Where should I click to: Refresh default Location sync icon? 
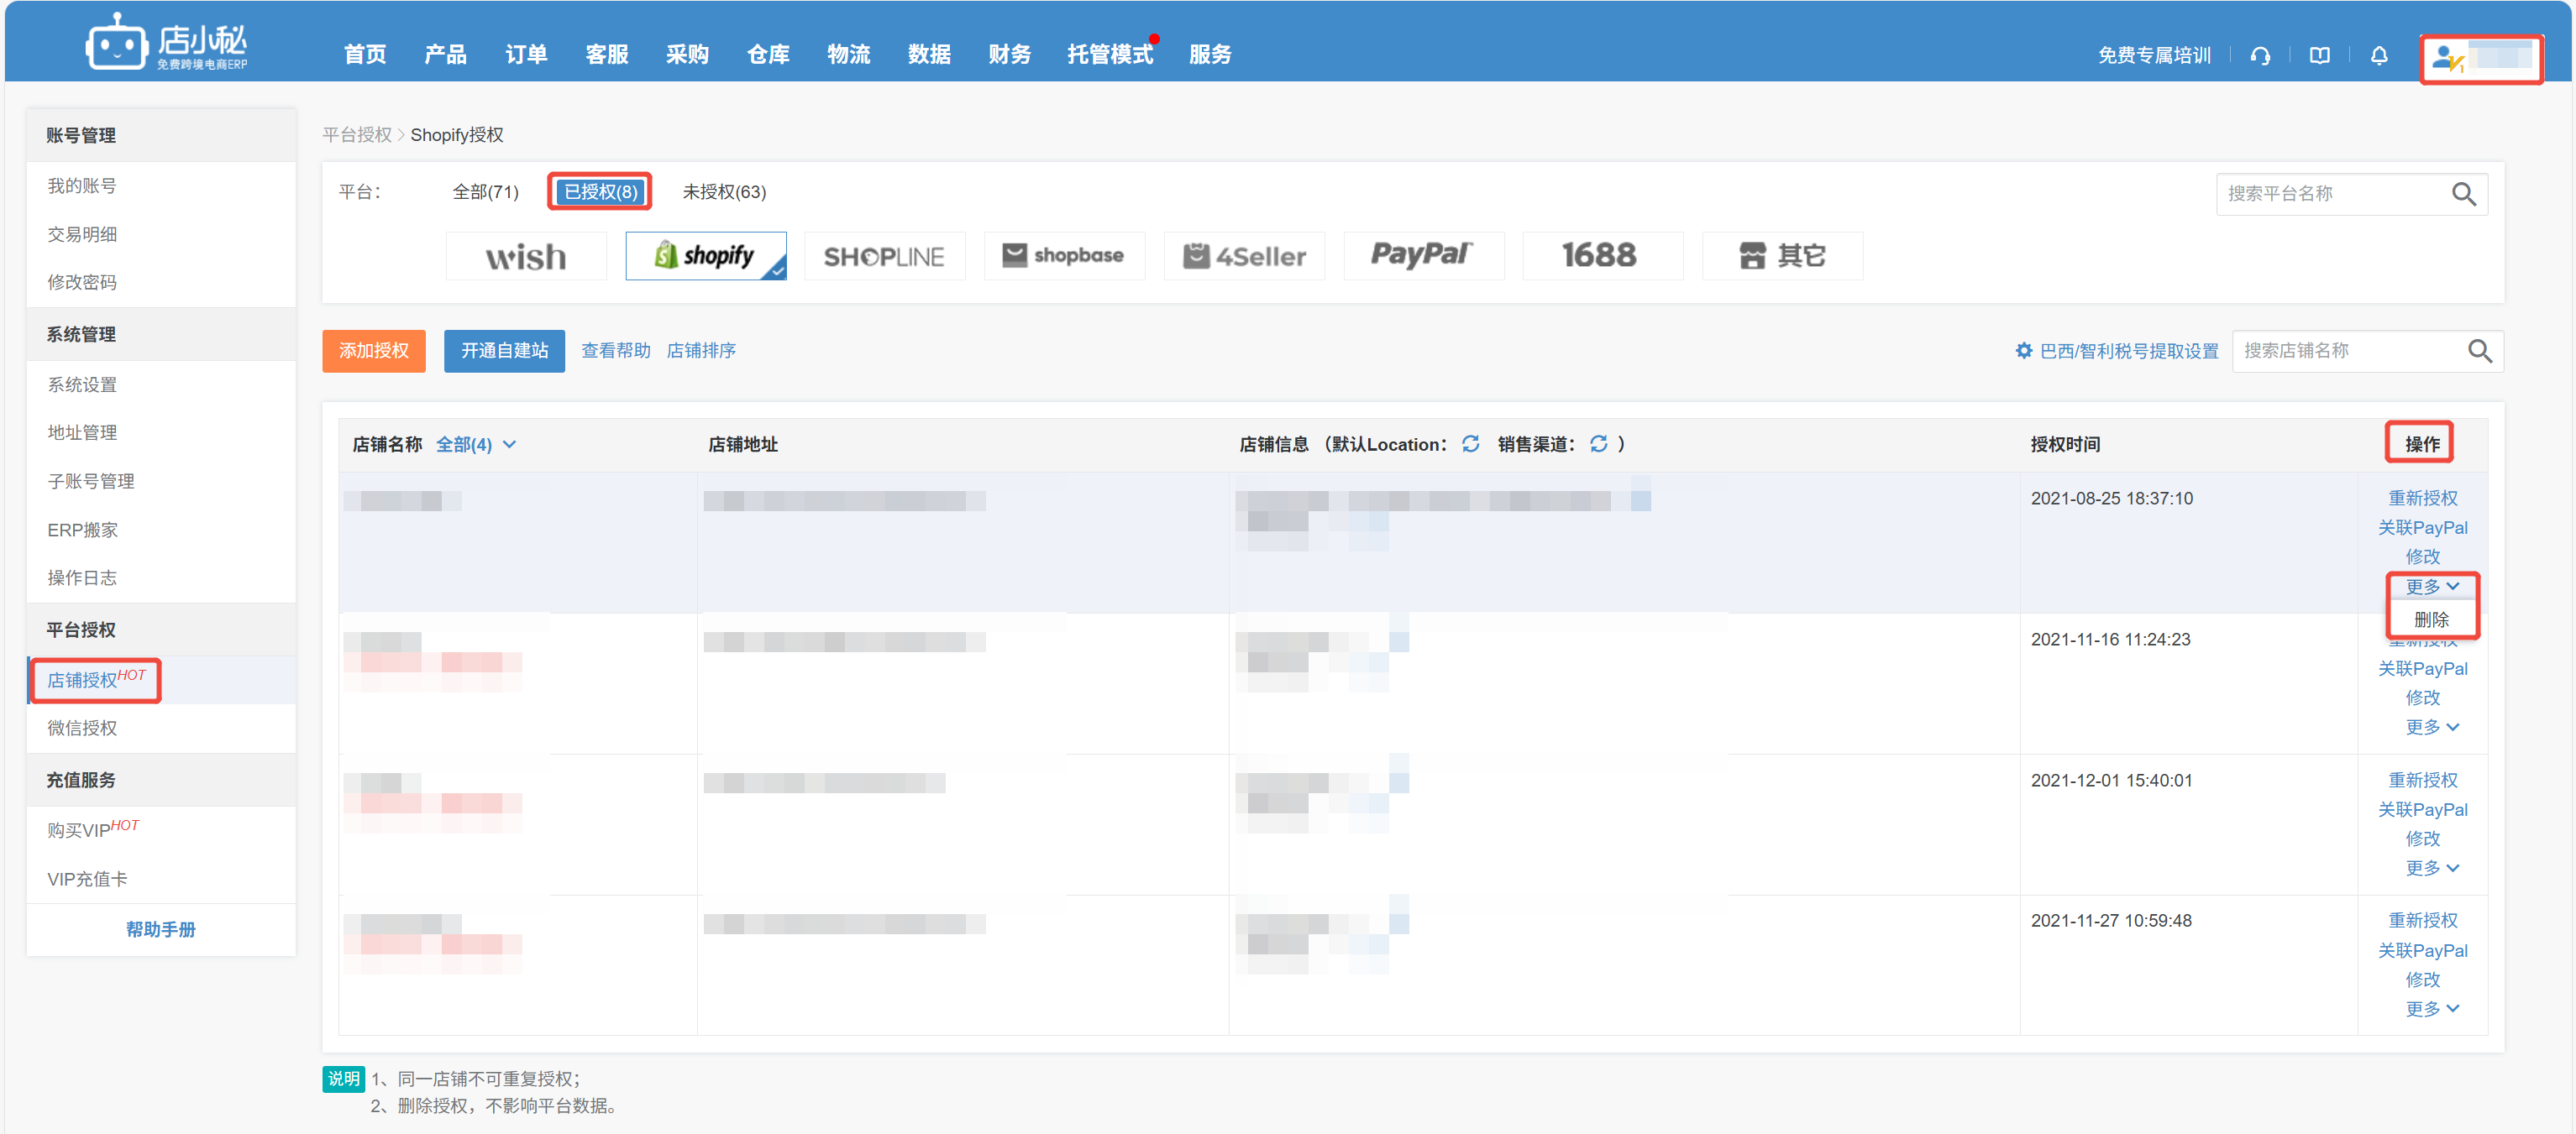coord(1470,443)
